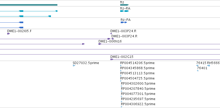This screenshot has height=108, width=220.
Task: Click the RH5666 label
Action: pyautogui.click(x=213, y=63)
